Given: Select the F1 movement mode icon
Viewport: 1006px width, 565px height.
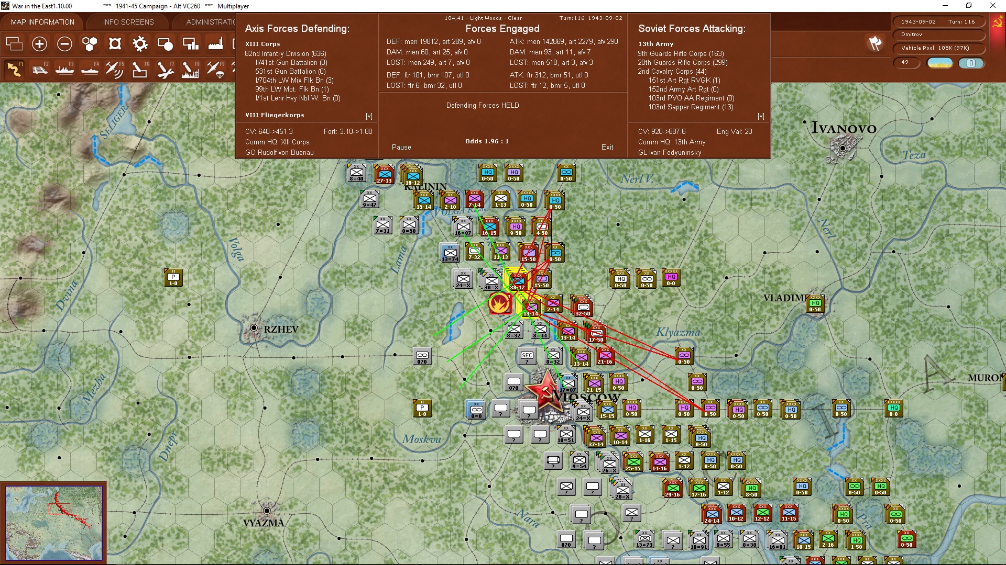Looking at the screenshot, I should point(14,69).
